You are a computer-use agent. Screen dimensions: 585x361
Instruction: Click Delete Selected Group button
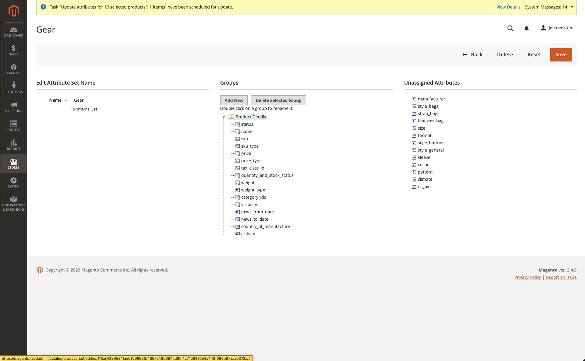coord(278,100)
